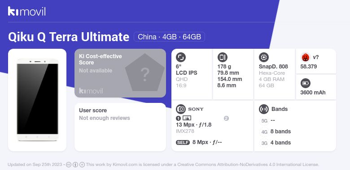Viewport: 350px width, 170px height.
Task: Click the display screen size icon
Action: pyautogui.click(x=181, y=57)
